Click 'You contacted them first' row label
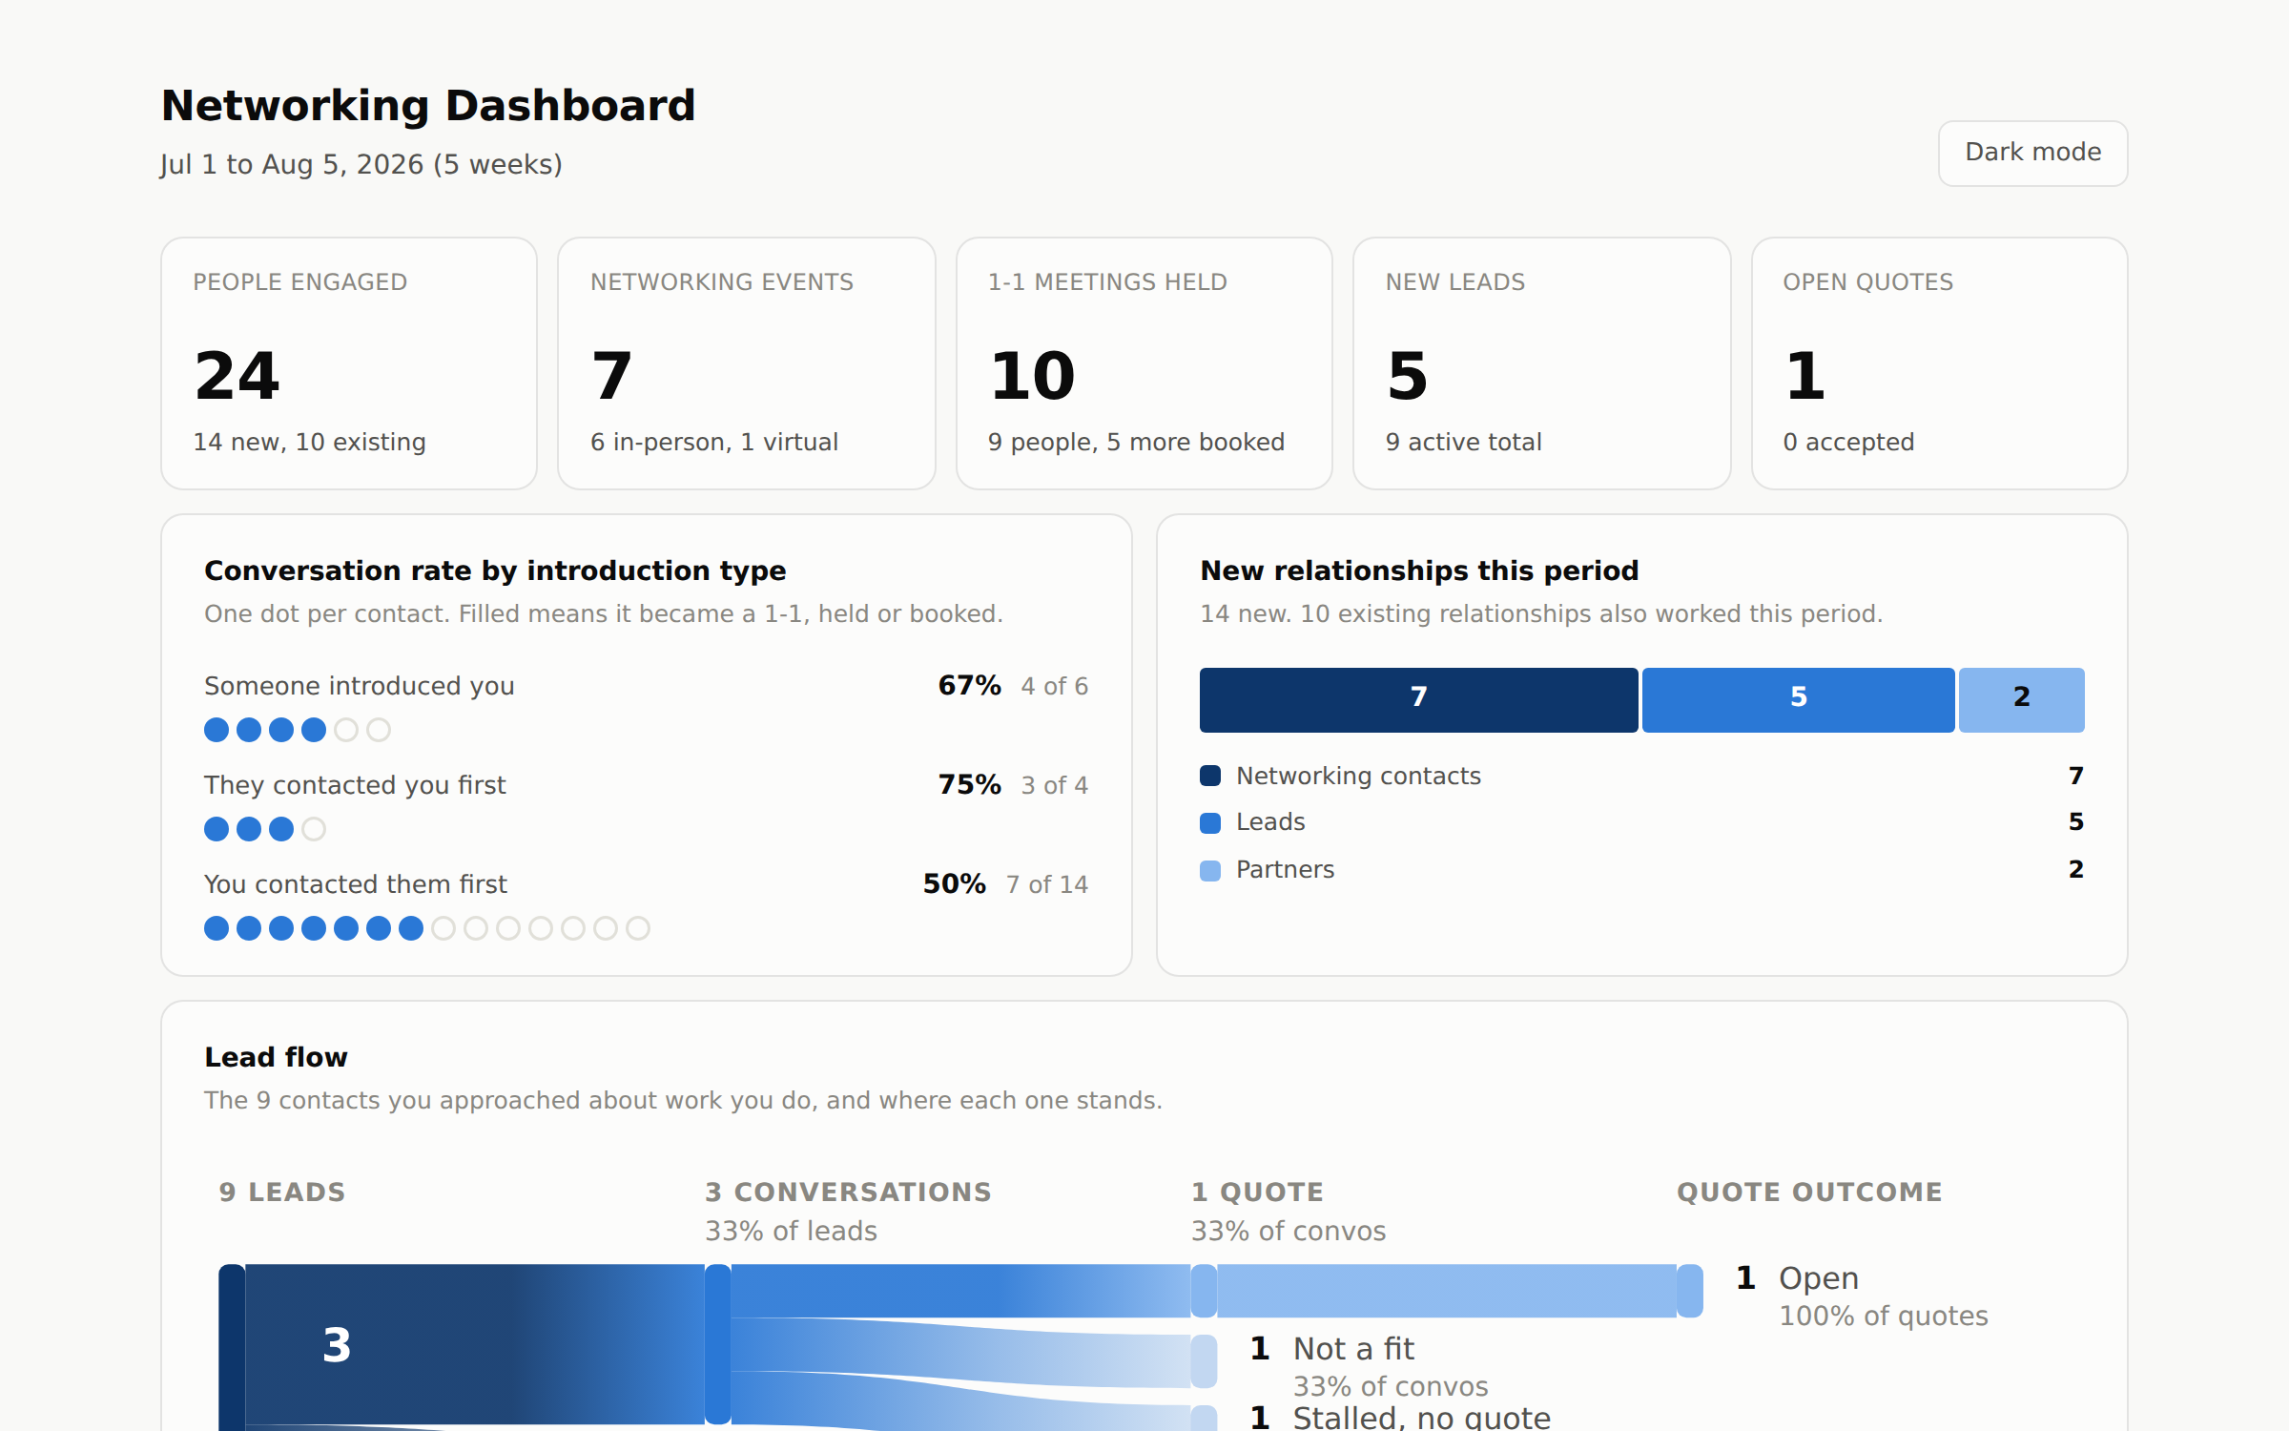Screen dimensions: 2289x1431 [x=356, y=884]
